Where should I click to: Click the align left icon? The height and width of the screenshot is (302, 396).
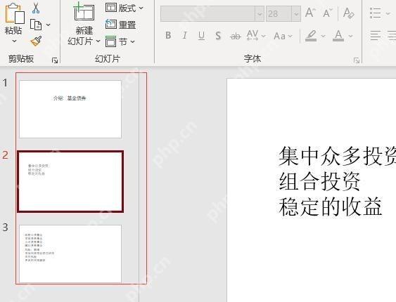coord(376,35)
